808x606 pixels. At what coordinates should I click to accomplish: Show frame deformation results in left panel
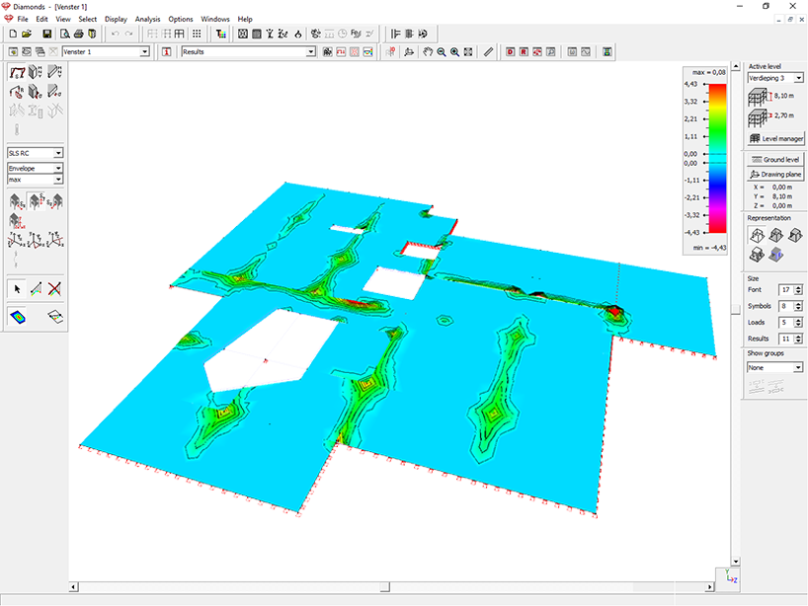coord(17,73)
